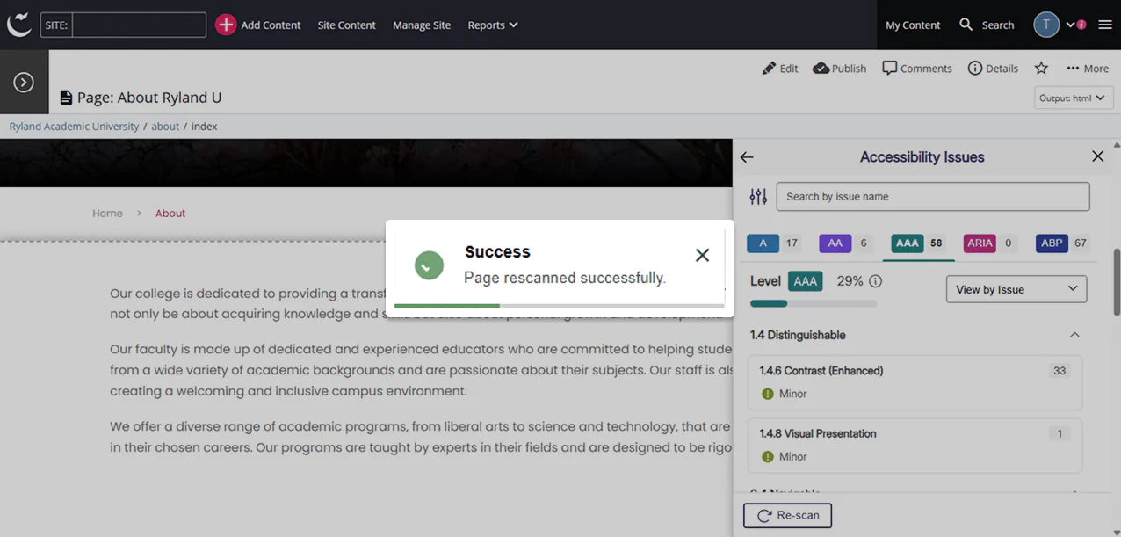Follow the Ryland Academic University breadcrumb link
The height and width of the screenshot is (537, 1121).
pos(73,126)
